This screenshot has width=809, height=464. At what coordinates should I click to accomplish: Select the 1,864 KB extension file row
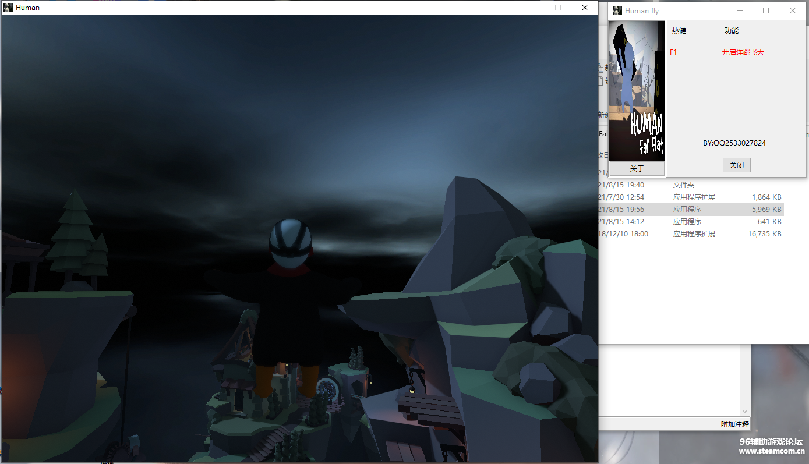pyautogui.click(x=690, y=197)
